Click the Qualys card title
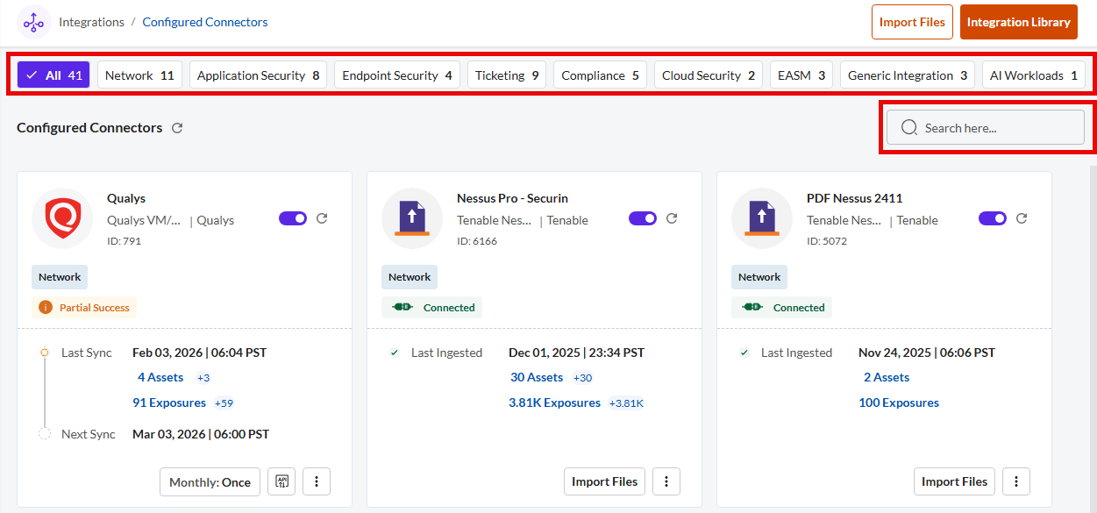1097x513 pixels. pos(126,198)
